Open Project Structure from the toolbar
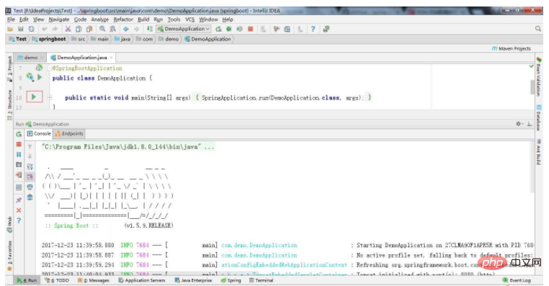This screenshot has height=286, width=549. click(x=287, y=29)
